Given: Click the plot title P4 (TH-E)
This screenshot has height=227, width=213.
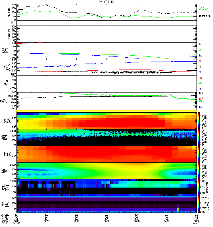Looking at the screenshot, I should point(106,2).
